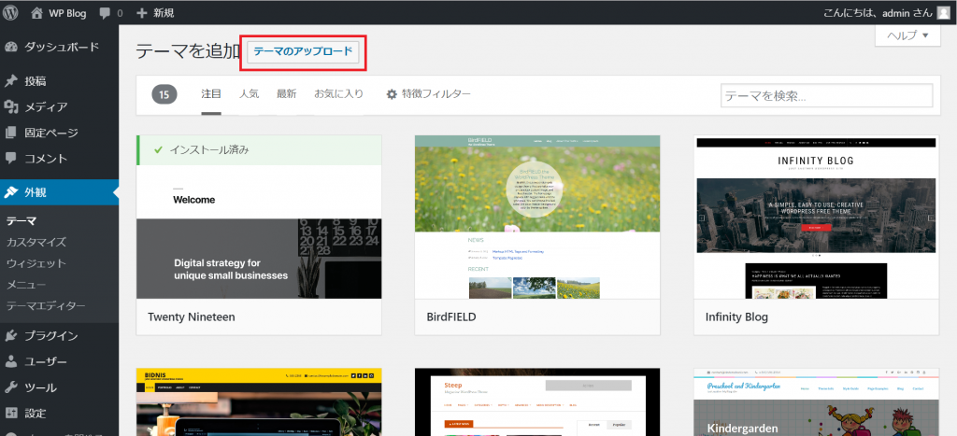The width and height of the screenshot is (957, 436).
Task: Select the BirdFIELD theme thumbnail
Action: pyautogui.click(x=537, y=217)
